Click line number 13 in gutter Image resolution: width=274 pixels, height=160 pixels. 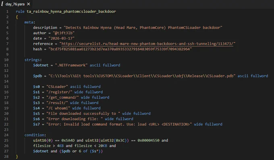click(x=6, y=76)
